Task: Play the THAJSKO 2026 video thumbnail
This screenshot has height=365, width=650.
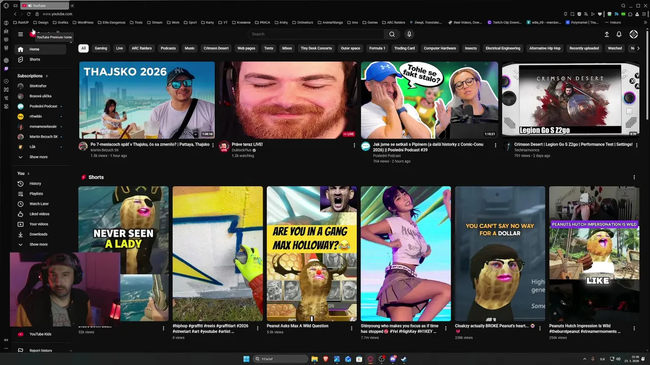Action: 147,100
